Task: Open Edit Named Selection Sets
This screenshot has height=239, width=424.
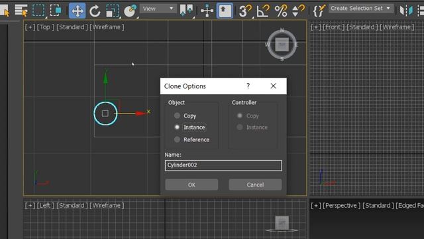Action: pos(319,11)
